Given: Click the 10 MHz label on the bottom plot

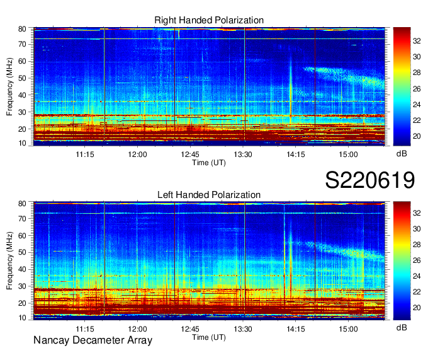Looking at the screenshot, I should (22, 318).
